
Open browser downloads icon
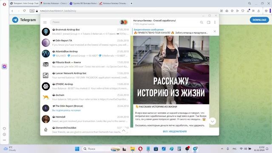point(248,11)
